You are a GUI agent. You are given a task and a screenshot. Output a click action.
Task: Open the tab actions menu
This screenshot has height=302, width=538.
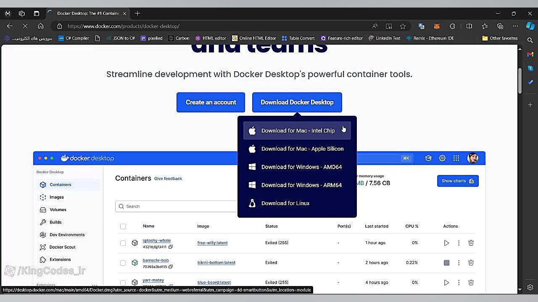[x=37, y=13]
